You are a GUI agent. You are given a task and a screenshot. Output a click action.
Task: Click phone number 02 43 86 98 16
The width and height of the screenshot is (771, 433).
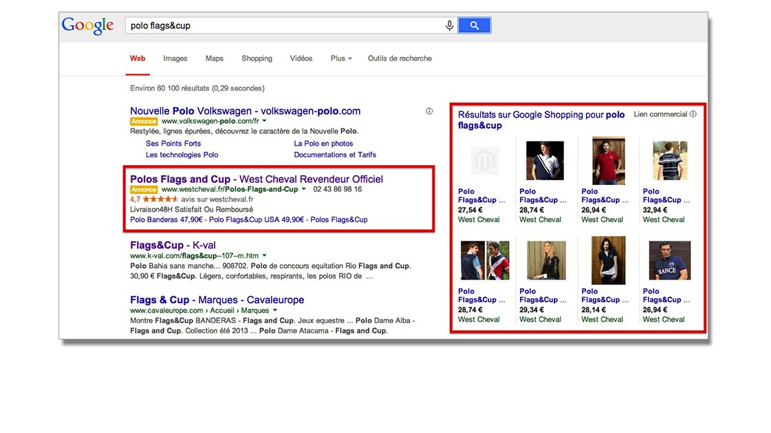(x=337, y=189)
